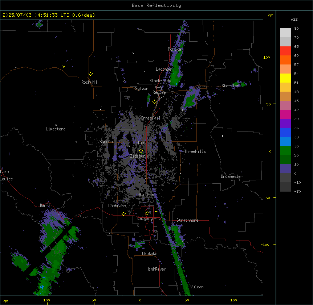Click the 2025/07/03 04:51:33 UTC timestamp

point(36,15)
